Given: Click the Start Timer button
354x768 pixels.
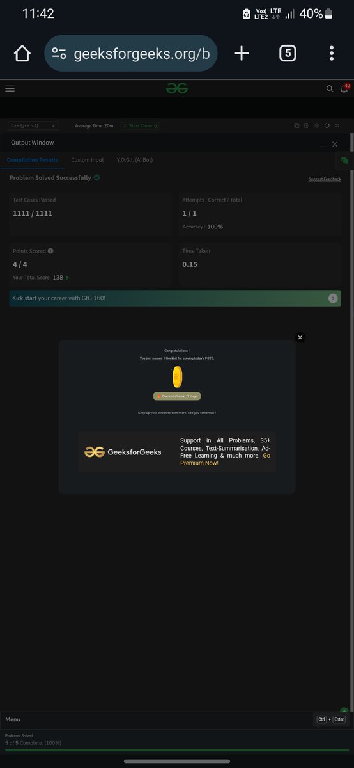Looking at the screenshot, I should point(141,125).
